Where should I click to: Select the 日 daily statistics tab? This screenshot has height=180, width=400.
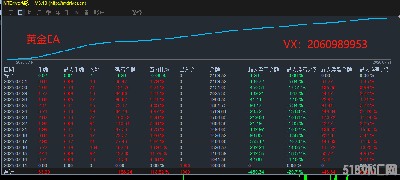tap(20, 13)
